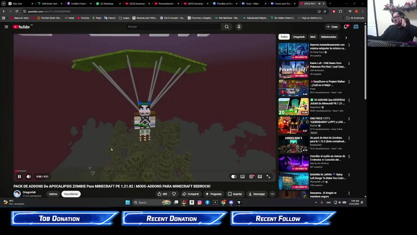Select the Dragonixk filter chip
This screenshot has height=235, width=417.
[299, 37]
